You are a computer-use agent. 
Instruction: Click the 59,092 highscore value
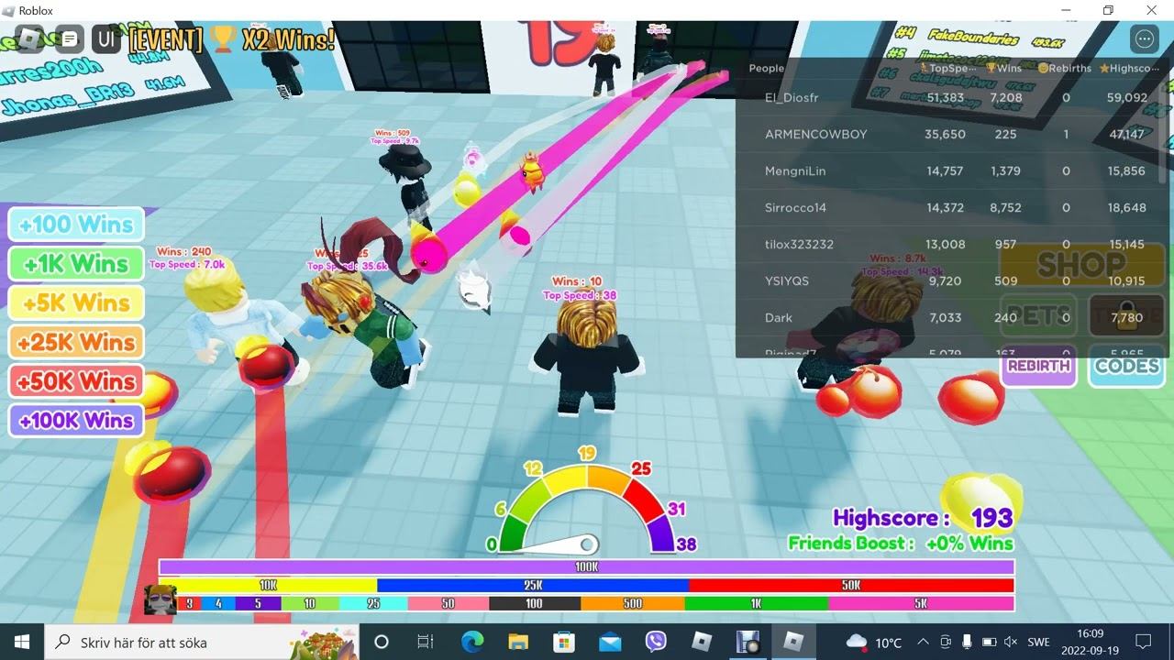(x=1127, y=97)
